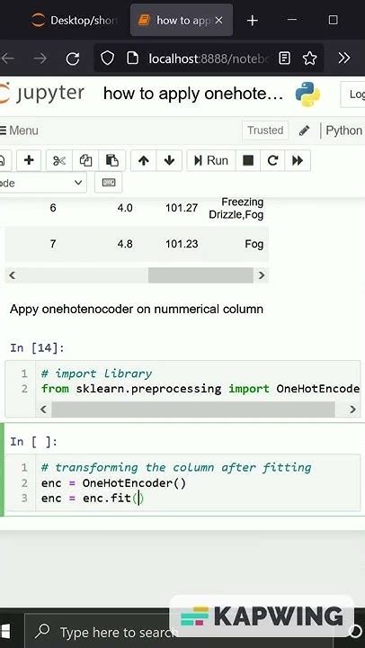
Task: Interrupt the kernel with stop button
Action: click(248, 160)
